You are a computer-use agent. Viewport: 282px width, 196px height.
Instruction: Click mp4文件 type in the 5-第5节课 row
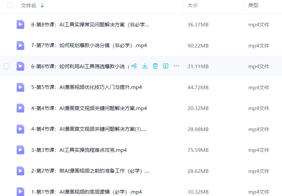click(x=259, y=87)
